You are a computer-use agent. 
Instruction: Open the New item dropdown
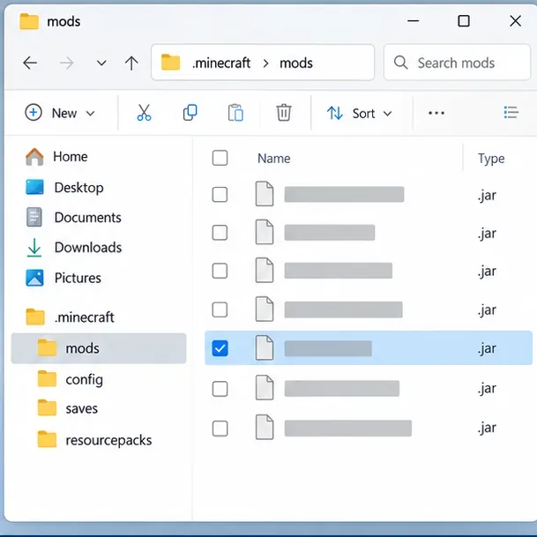(x=60, y=113)
